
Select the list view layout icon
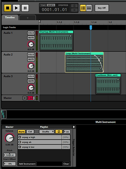(83, 8)
